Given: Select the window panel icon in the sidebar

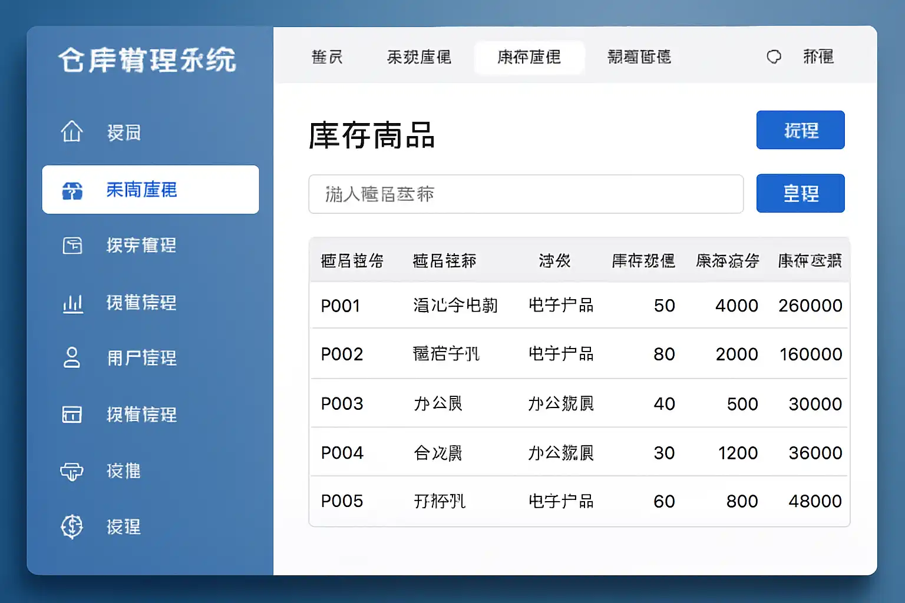Looking at the screenshot, I should point(72,414).
